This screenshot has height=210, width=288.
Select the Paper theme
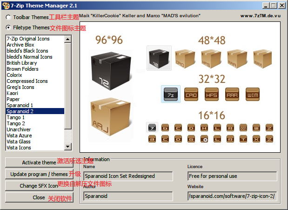coord(35,99)
